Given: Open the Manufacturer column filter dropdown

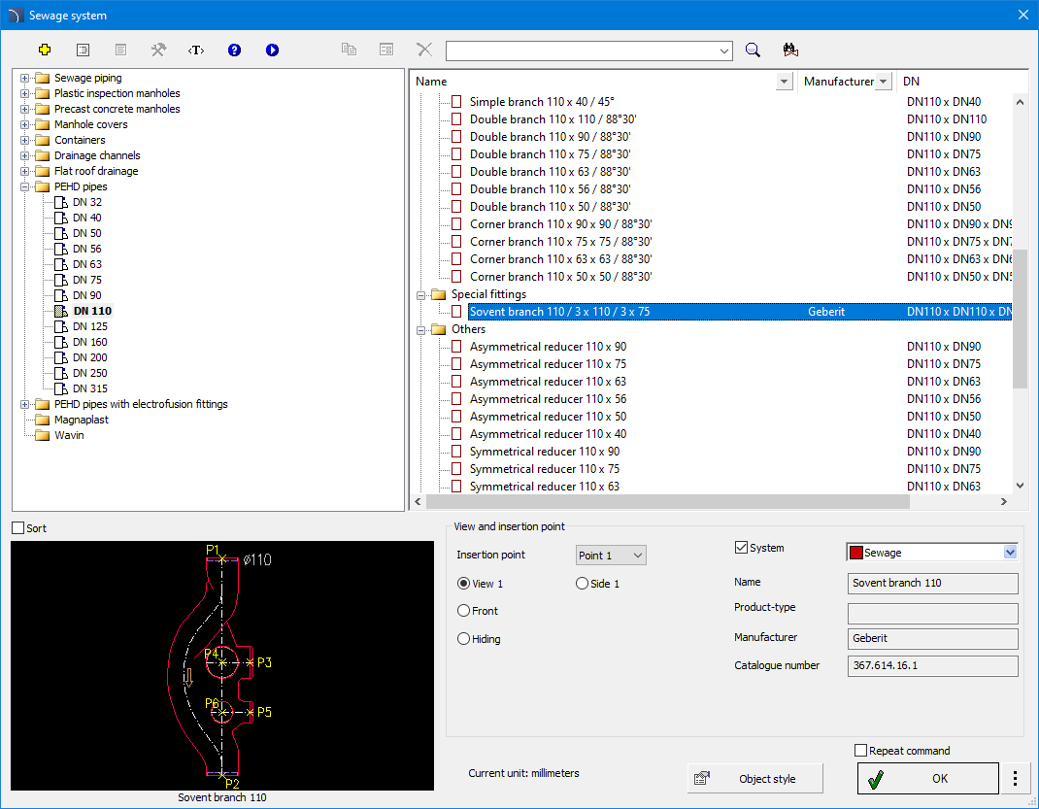Looking at the screenshot, I should click(883, 82).
